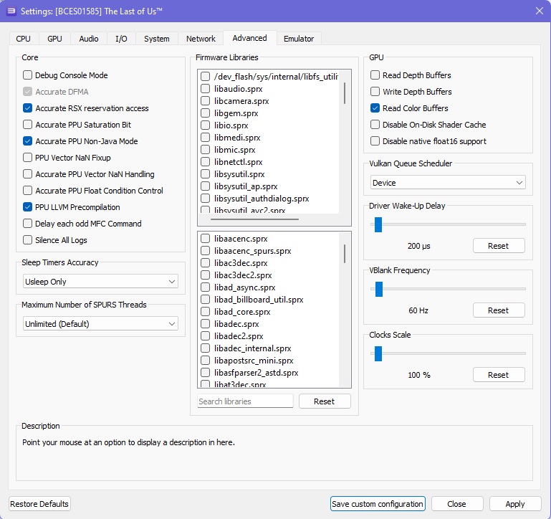Tick the libac3dec.sprx firmware library
Screen dimensions: 551x519
click(206, 263)
